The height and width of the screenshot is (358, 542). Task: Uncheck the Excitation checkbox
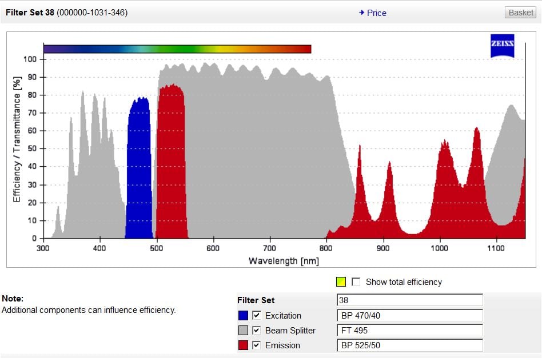click(x=257, y=315)
